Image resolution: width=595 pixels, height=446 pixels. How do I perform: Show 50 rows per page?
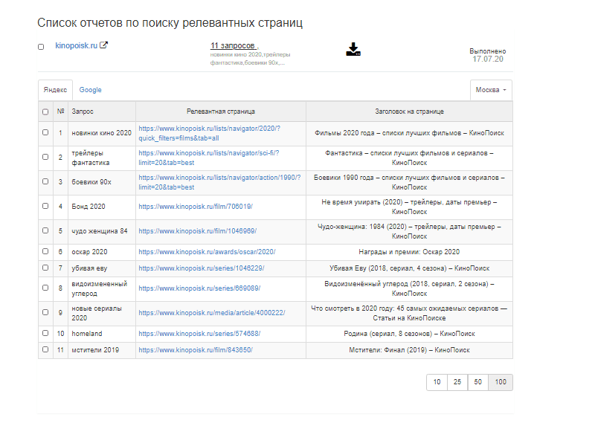[x=478, y=382]
